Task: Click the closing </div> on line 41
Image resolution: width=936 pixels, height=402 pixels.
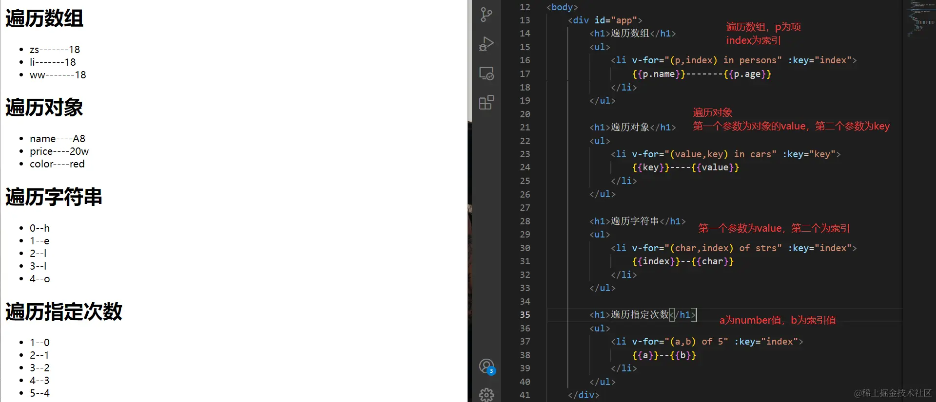Action: tap(584, 395)
